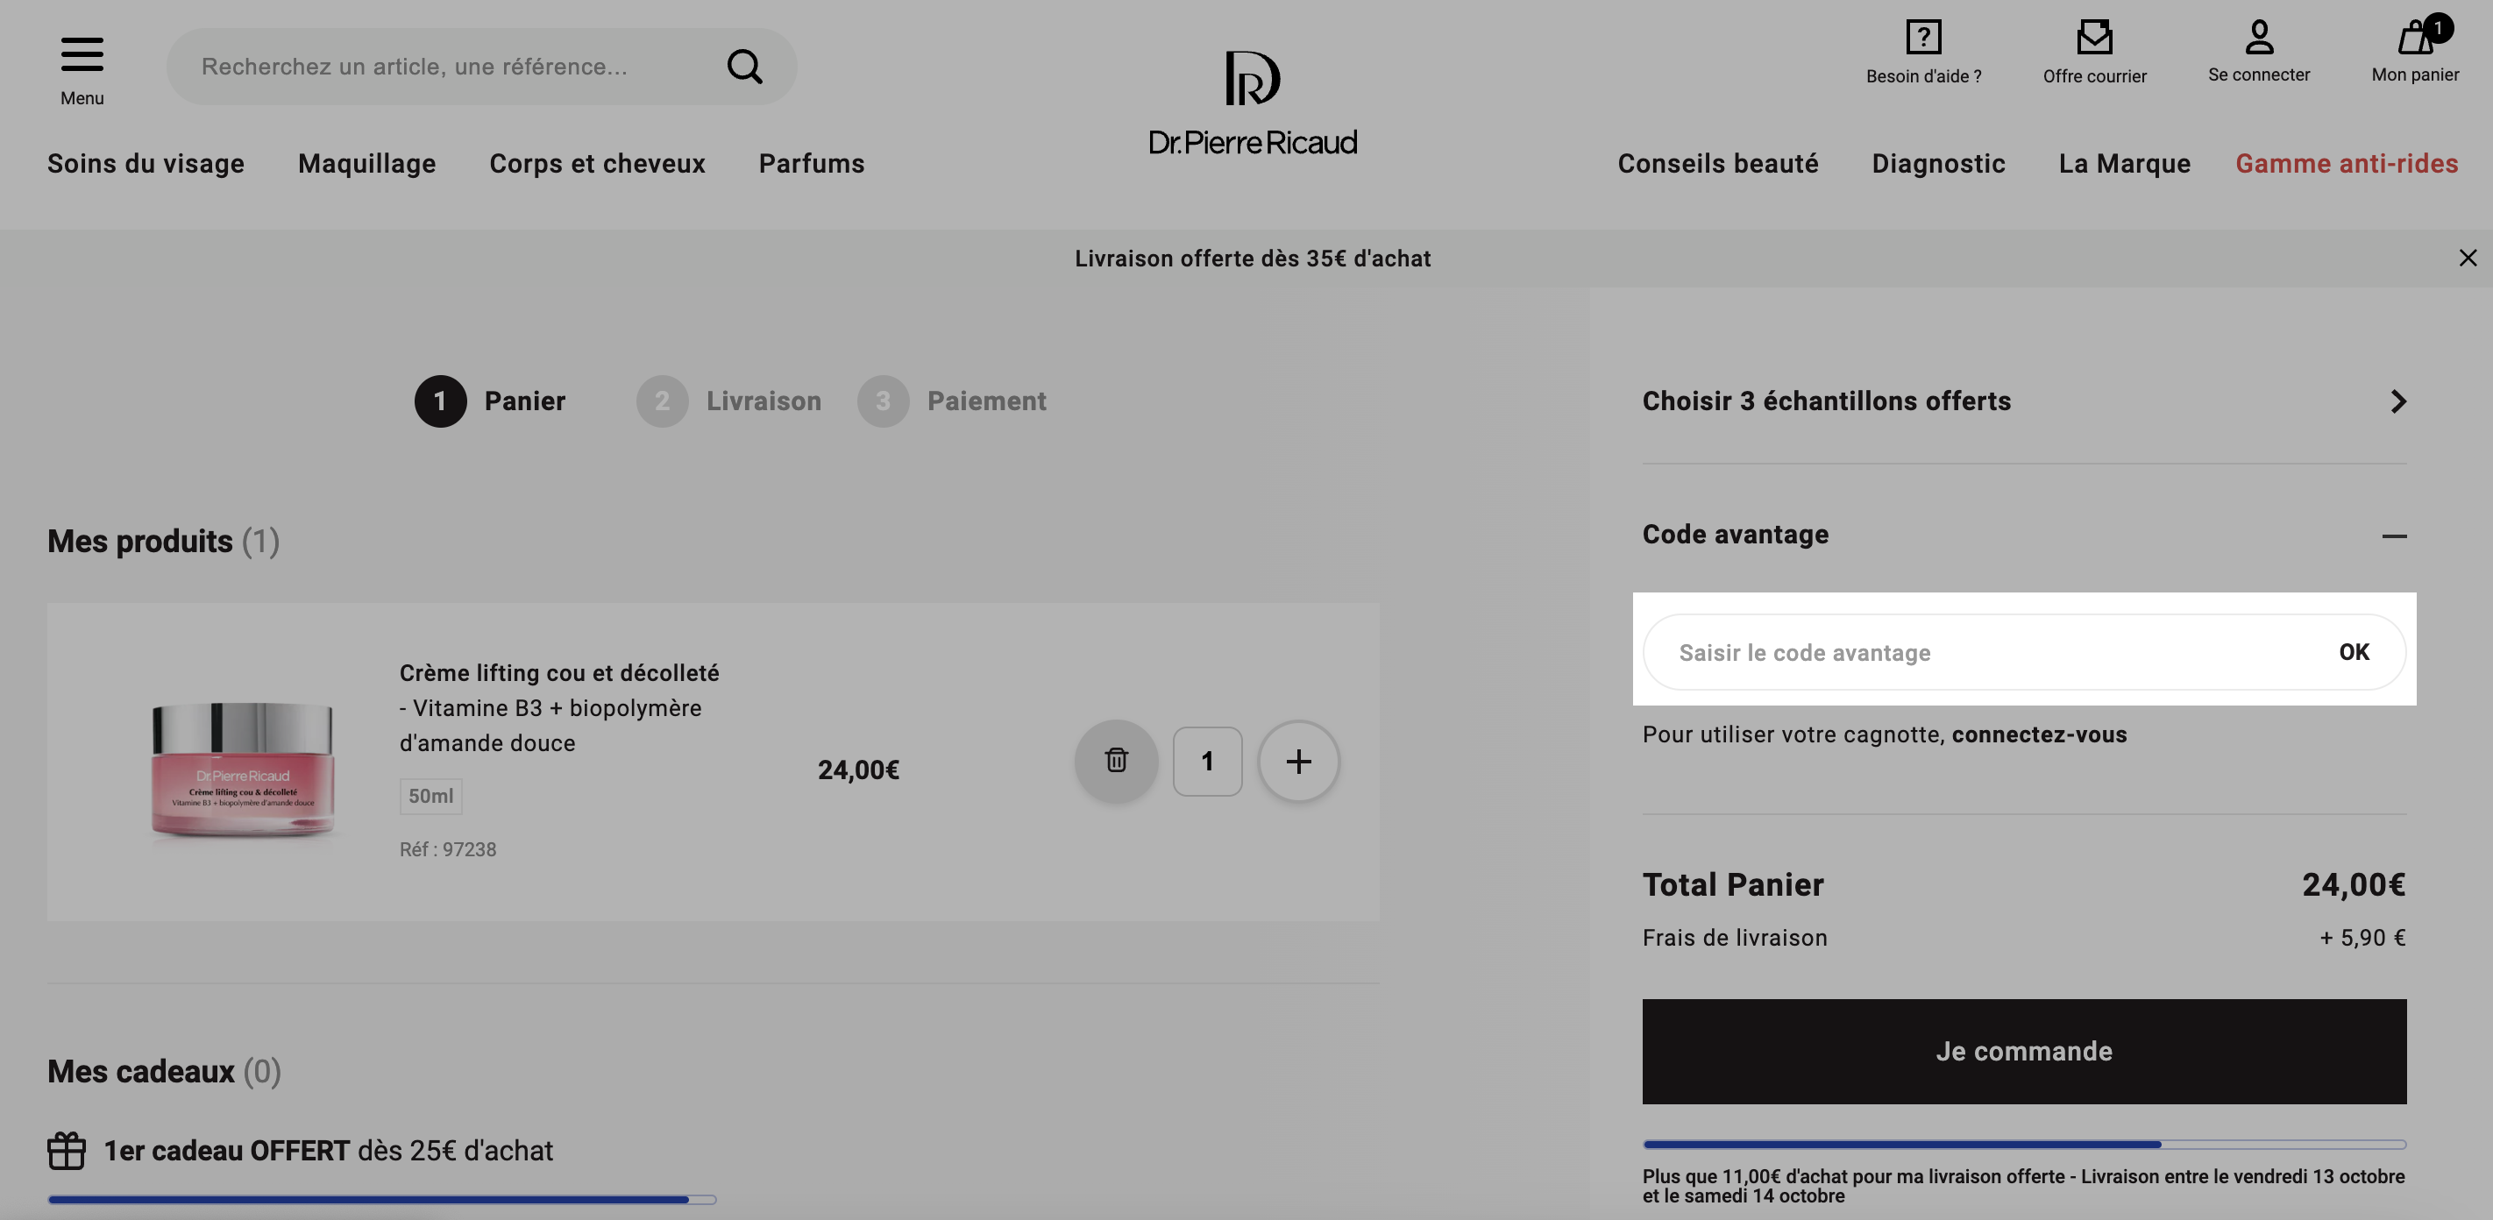Open the Besoin d'aide question icon

pyautogui.click(x=1923, y=37)
